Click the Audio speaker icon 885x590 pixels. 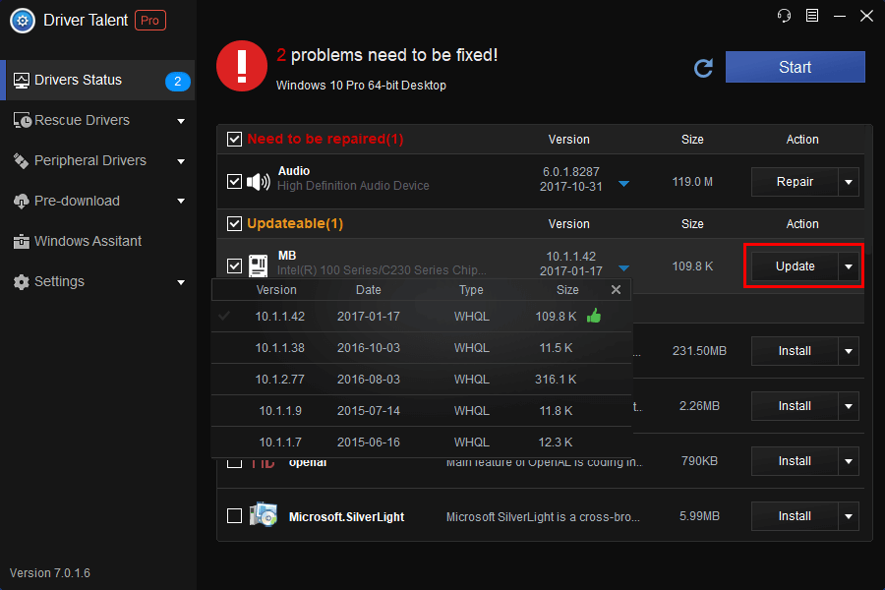coord(259,181)
